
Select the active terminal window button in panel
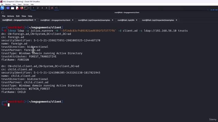[x=57, y=8]
